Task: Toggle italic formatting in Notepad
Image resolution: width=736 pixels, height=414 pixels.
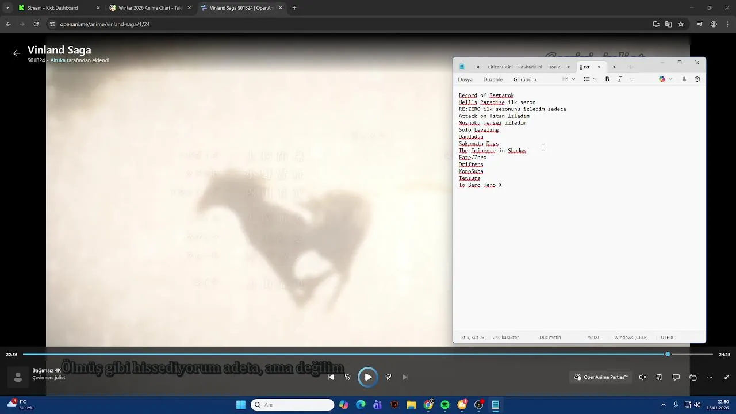Action: [x=619, y=79]
